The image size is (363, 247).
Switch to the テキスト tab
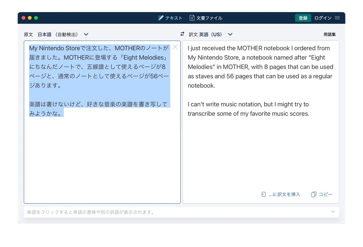(x=170, y=18)
